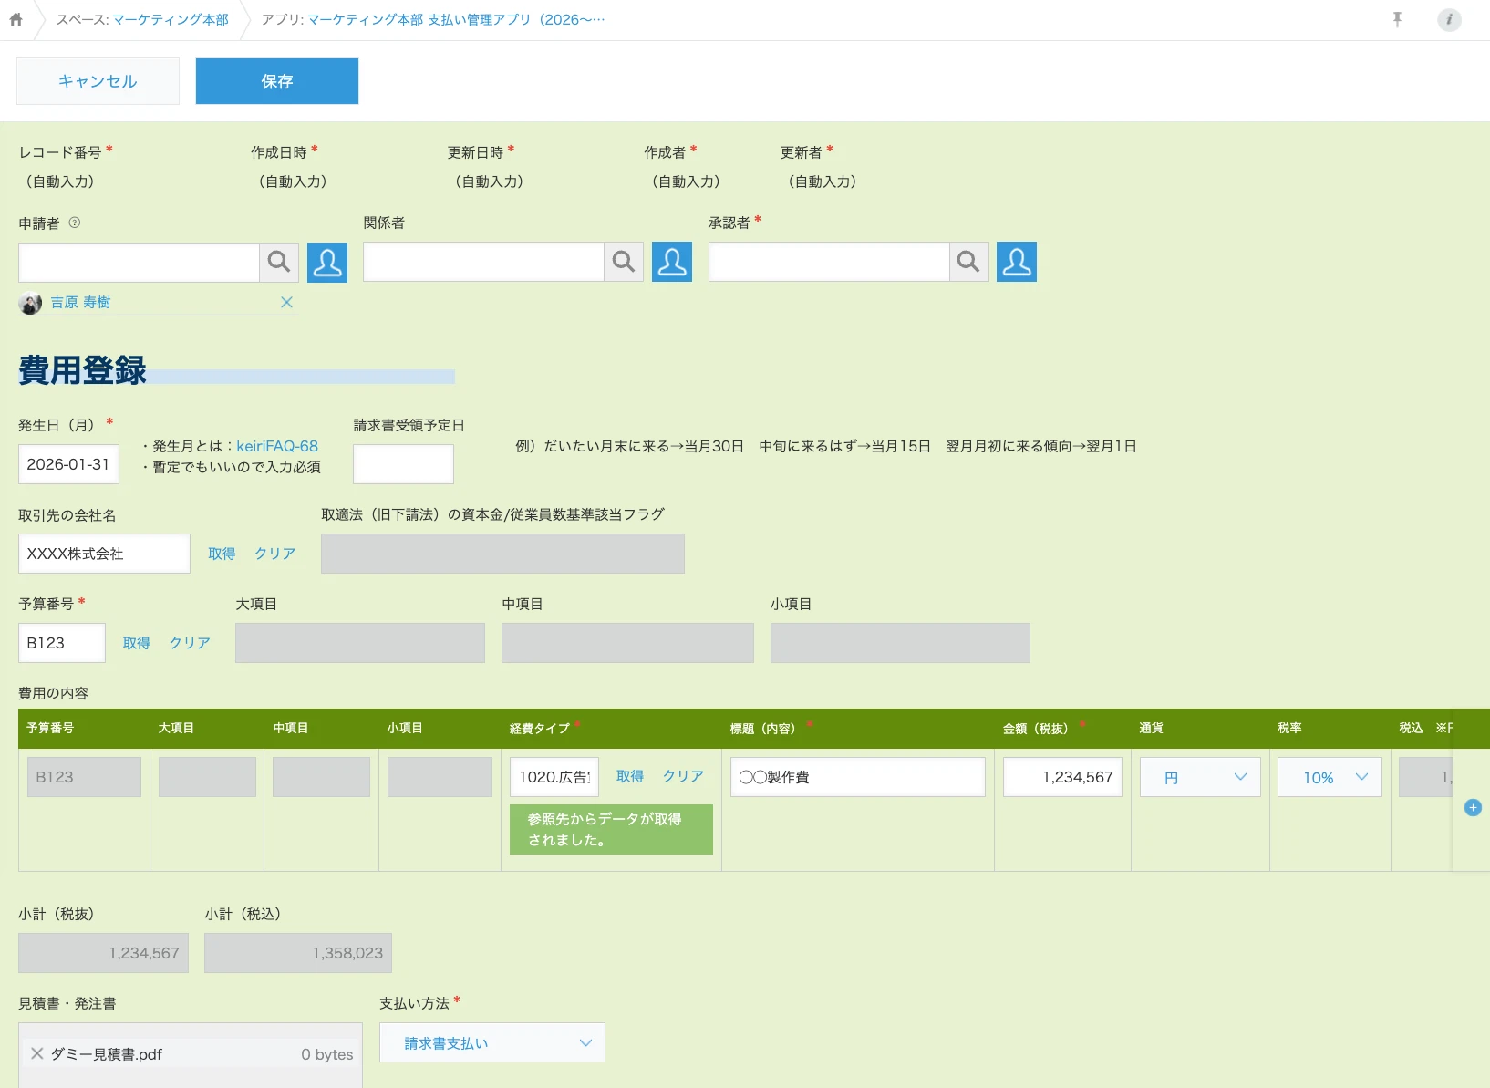
Task: Click 取得 beside 経費タイプ field
Action: coord(630,776)
